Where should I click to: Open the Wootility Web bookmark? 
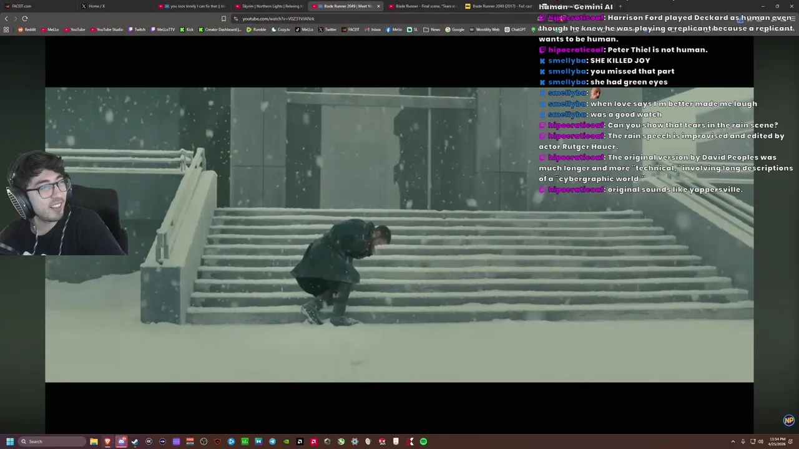(x=484, y=29)
